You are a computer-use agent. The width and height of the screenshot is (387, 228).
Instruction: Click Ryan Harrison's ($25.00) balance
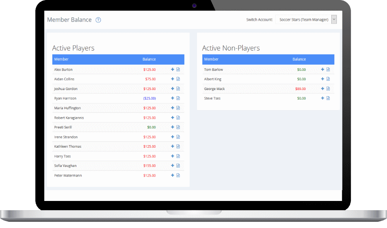pyautogui.click(x=149, y=98)
